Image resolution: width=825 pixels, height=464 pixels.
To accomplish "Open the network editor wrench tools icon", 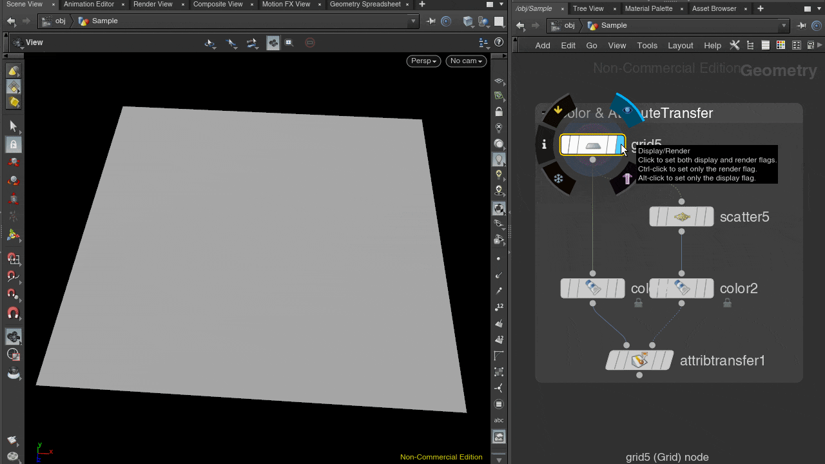I will pos(734,45).
